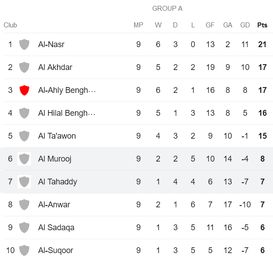The height and width of the screenshot is (267, 273).
Task: Click the GROUP A heading
Action: [167, 9]
